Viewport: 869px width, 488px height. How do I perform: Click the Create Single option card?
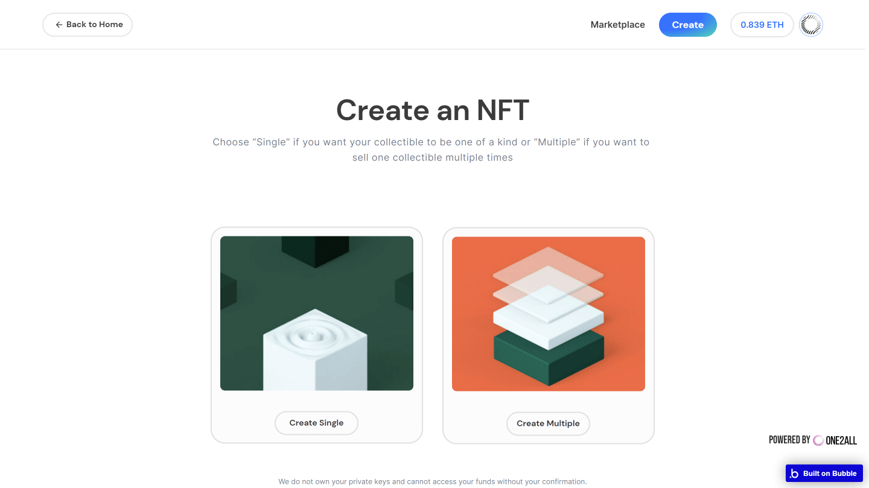[316, 335]
